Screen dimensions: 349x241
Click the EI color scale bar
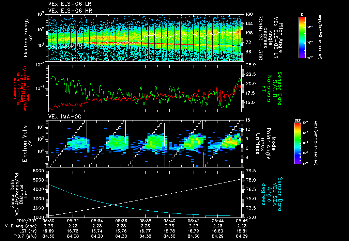click(x=302, y=37)
